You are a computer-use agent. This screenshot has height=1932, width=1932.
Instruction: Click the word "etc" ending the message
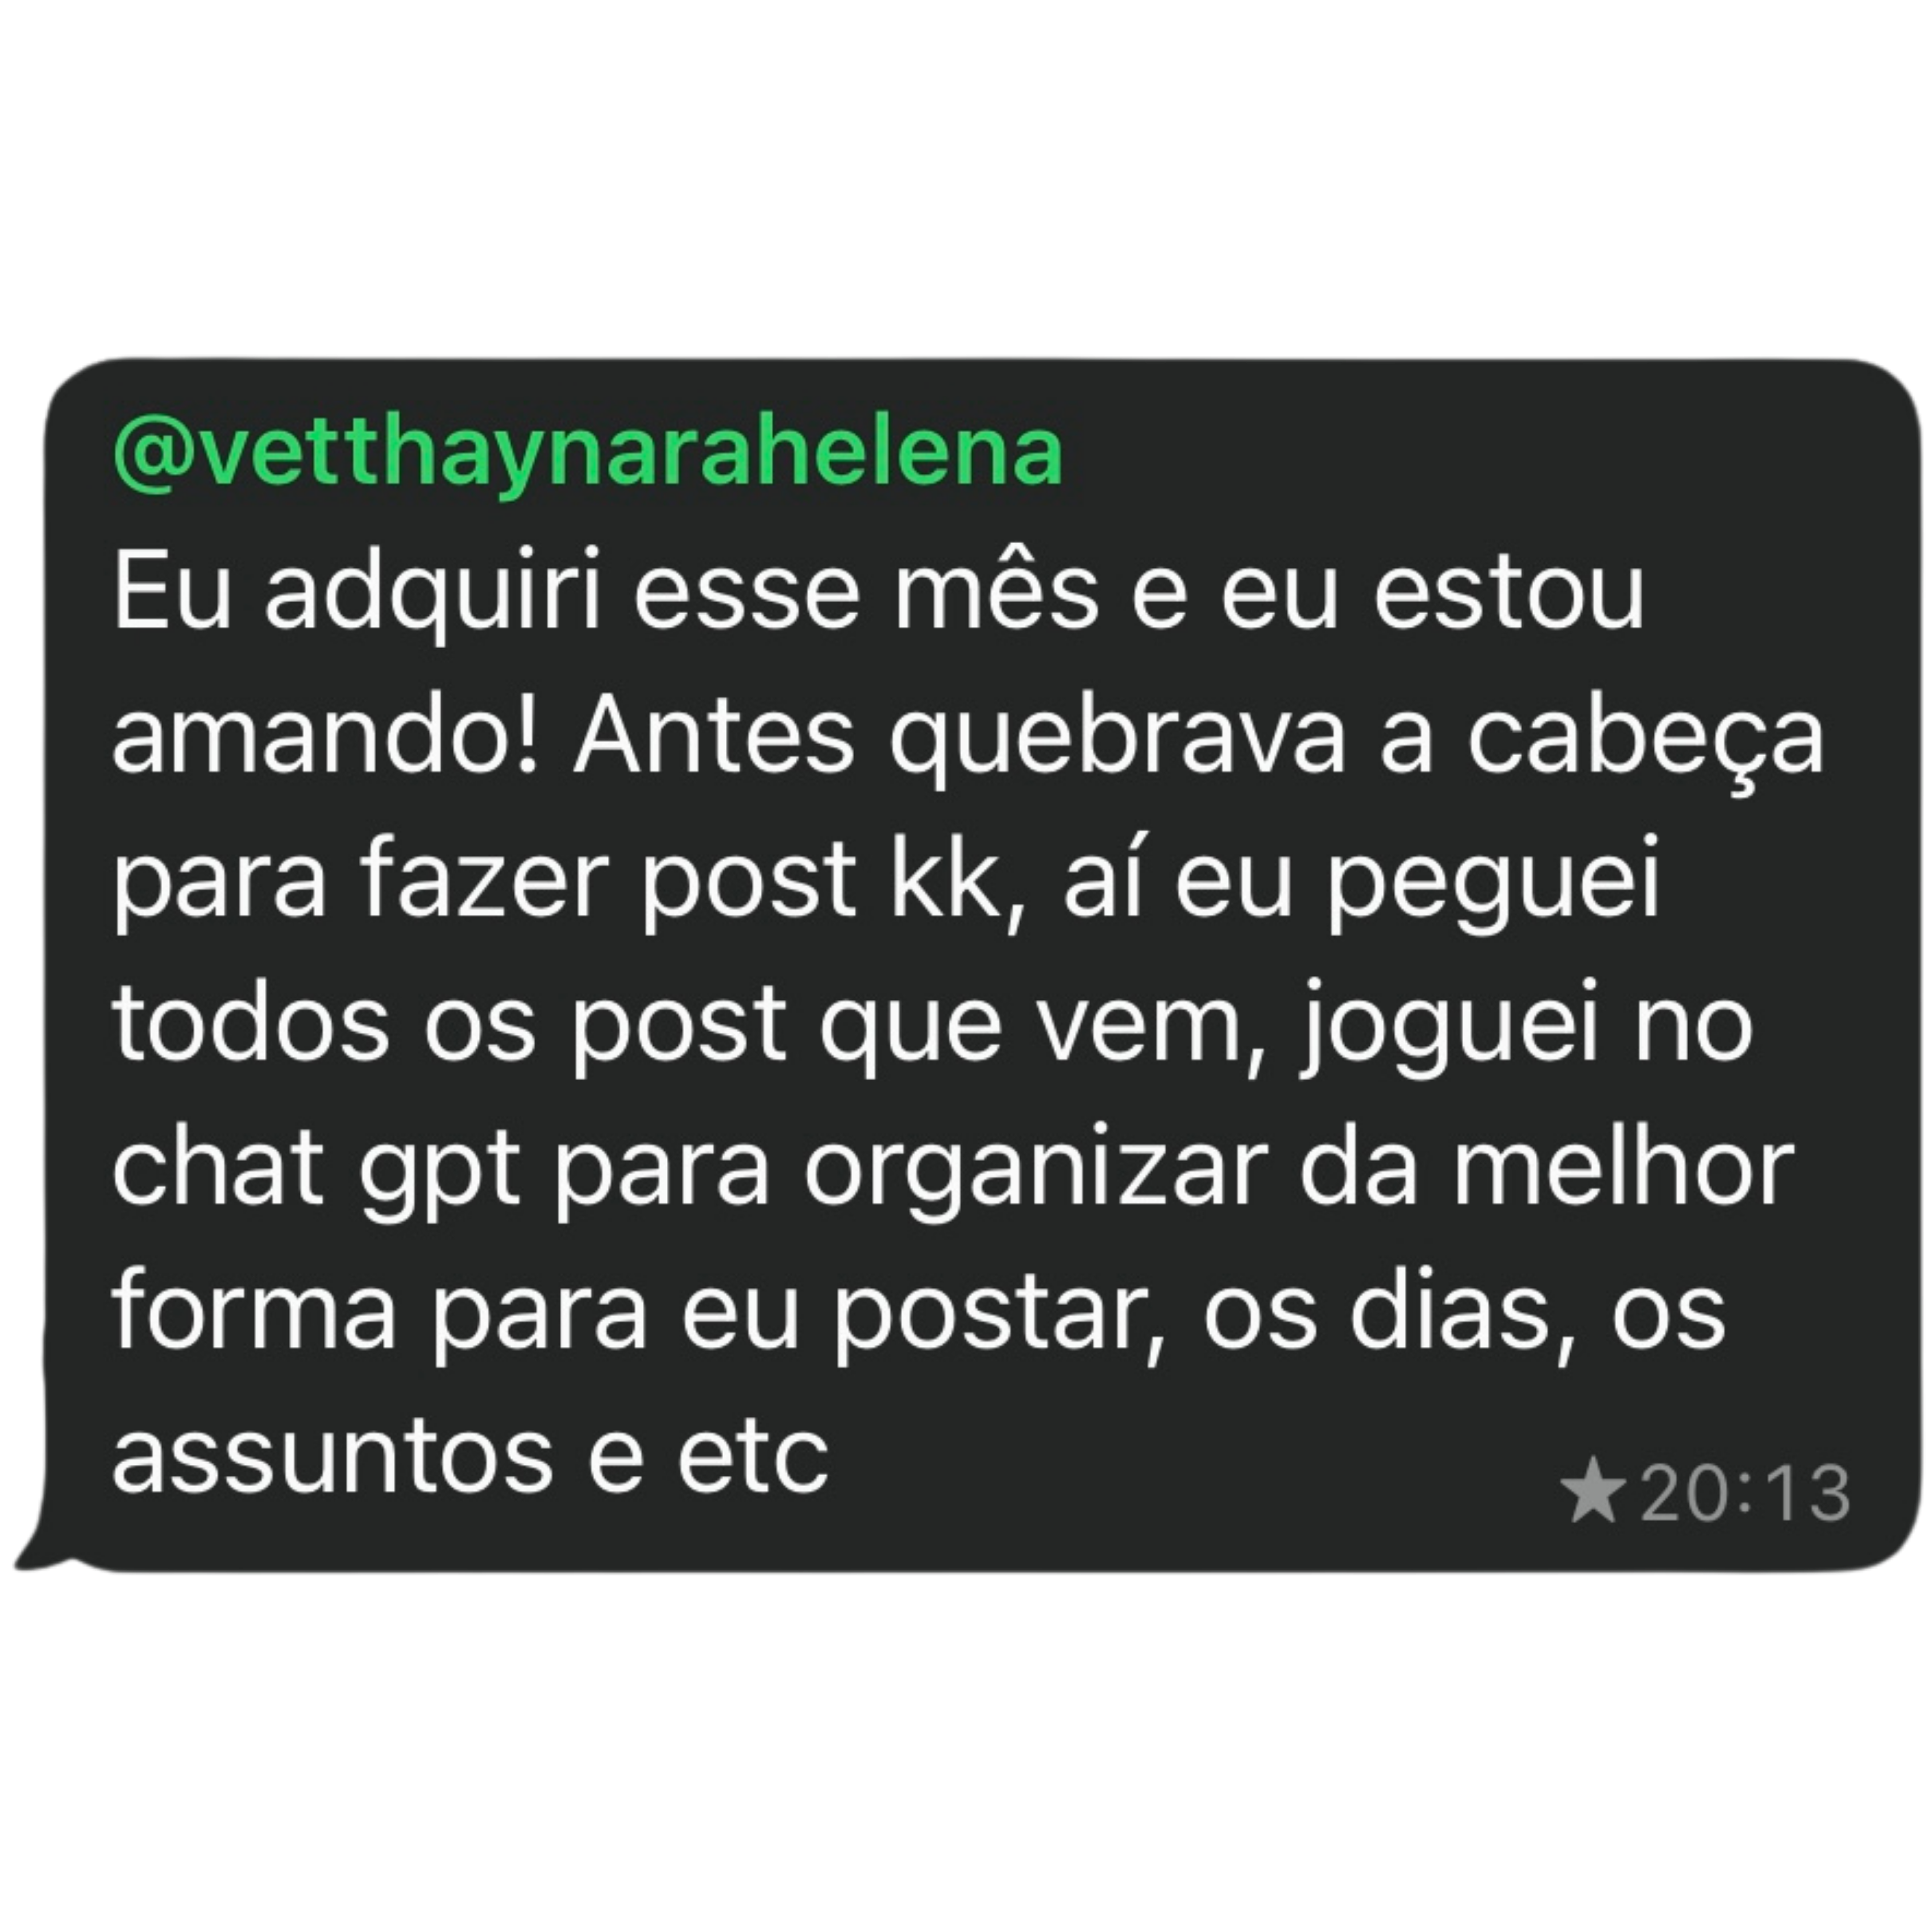[x=753, y=1458]
